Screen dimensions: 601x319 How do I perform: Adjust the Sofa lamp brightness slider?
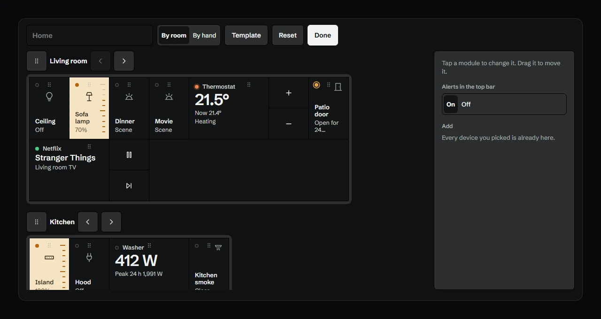(103, 108)
